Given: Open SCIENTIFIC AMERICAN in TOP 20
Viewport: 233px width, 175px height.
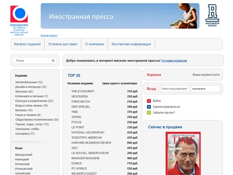Looking at the screenshot, I should (87, 138).
